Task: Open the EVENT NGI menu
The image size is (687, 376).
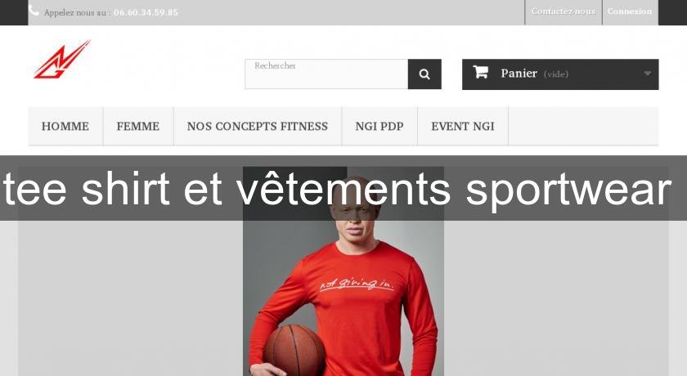Action: click(463, 126)
